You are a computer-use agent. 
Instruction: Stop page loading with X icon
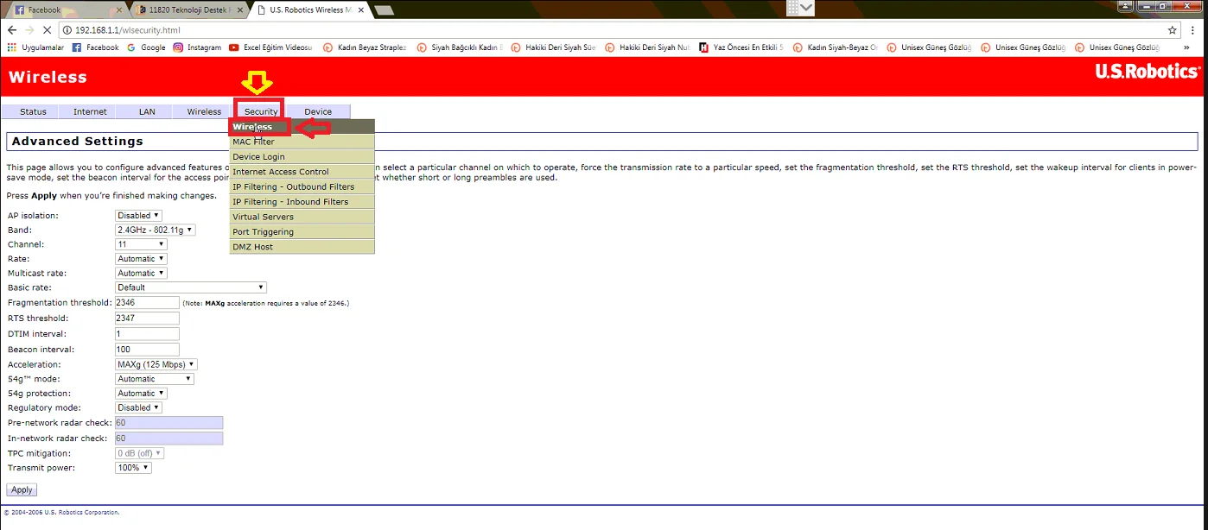pos(47,30)
